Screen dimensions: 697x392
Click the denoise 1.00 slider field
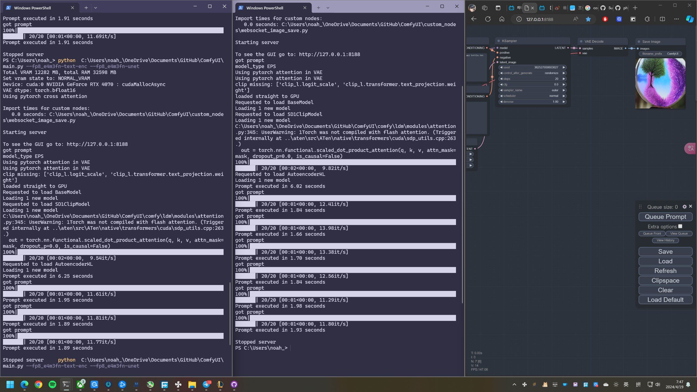[532, 102]
